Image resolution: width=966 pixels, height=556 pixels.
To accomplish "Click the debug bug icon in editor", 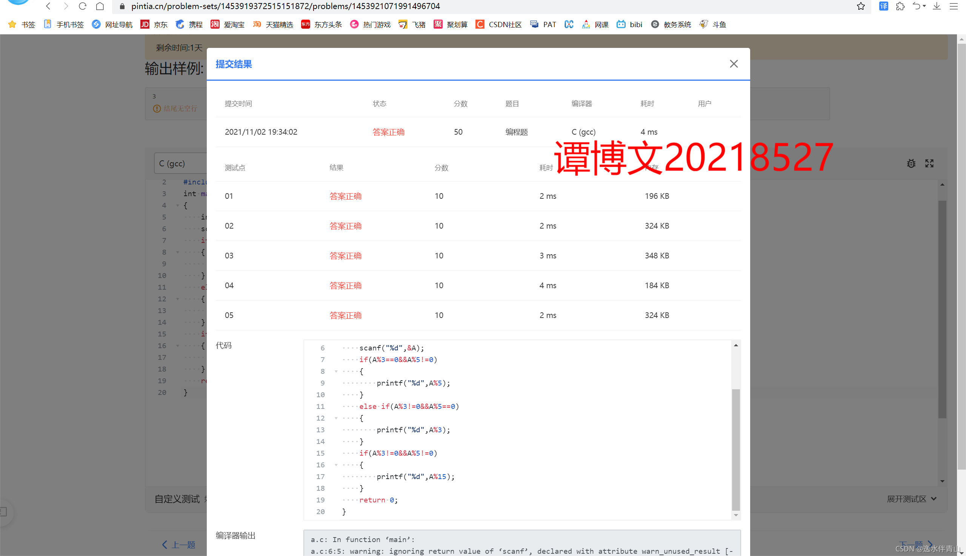I will [911, 163].
